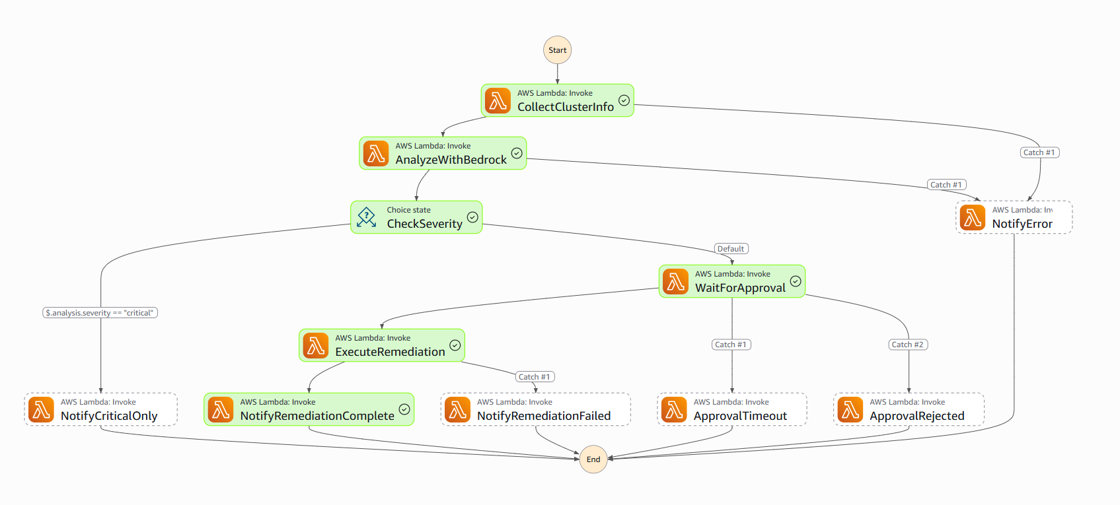Click the Lambda icon on NotifyRemediationComplete
Screen dimensions: 1120x505
coord(221,409)
